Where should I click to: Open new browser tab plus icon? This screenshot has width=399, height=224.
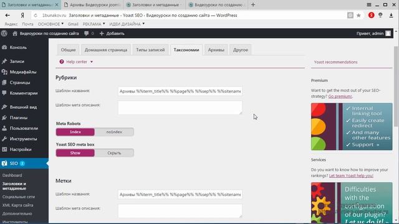253,4
